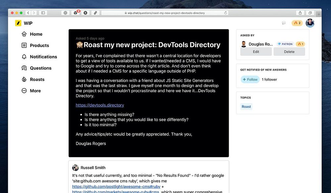Click the '1 follower' text
Image resolution: width=331 pixels, height=193 pixels.
pyautogui.click(x=269, y=79)
